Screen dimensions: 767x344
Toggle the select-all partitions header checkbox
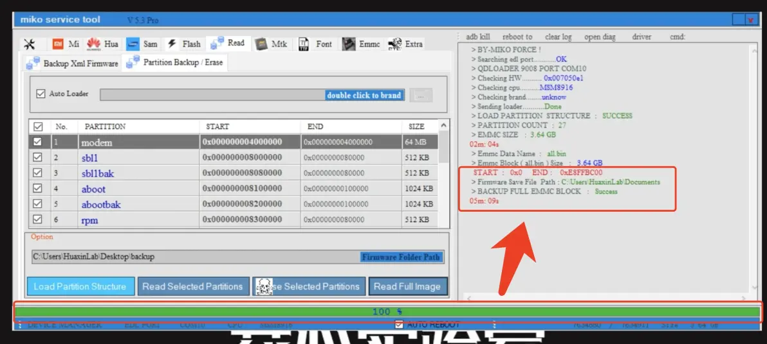coord(37,126)
